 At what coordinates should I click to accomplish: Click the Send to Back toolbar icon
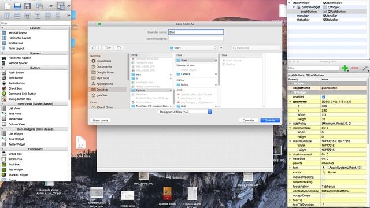(x=39, y=6)
